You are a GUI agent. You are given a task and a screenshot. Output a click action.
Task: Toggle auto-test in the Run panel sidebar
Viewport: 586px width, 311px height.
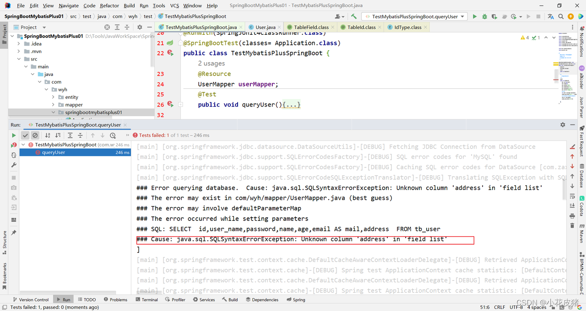coord(14,155)
